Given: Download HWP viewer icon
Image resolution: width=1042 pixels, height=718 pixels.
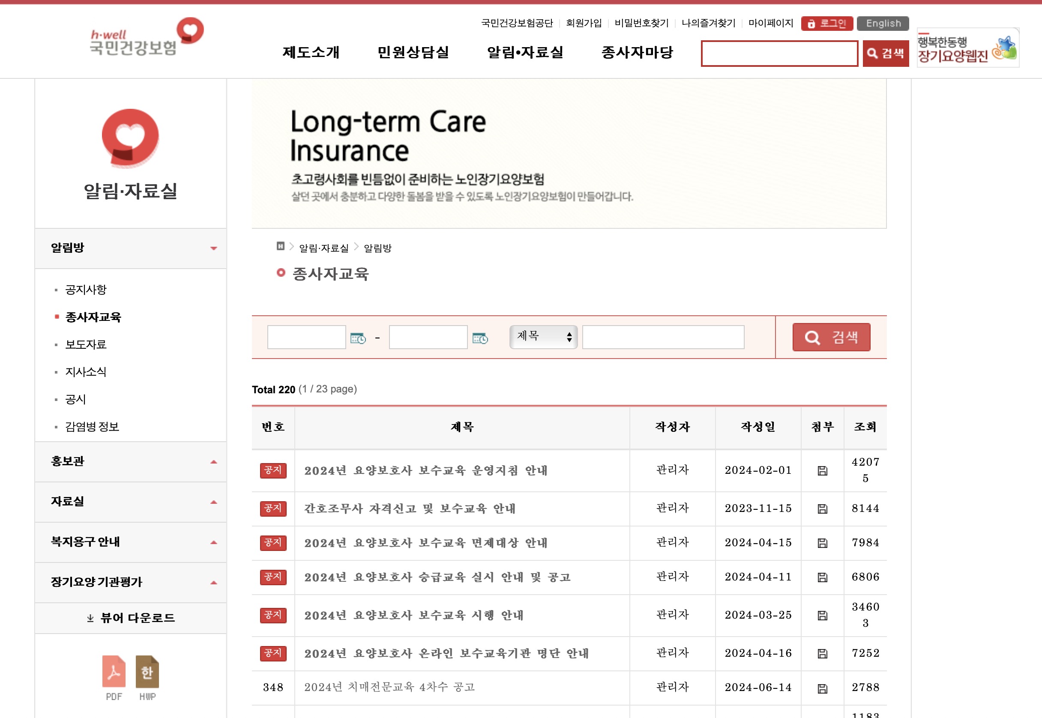Looking at the screenshot, I should tap(147, 672).
